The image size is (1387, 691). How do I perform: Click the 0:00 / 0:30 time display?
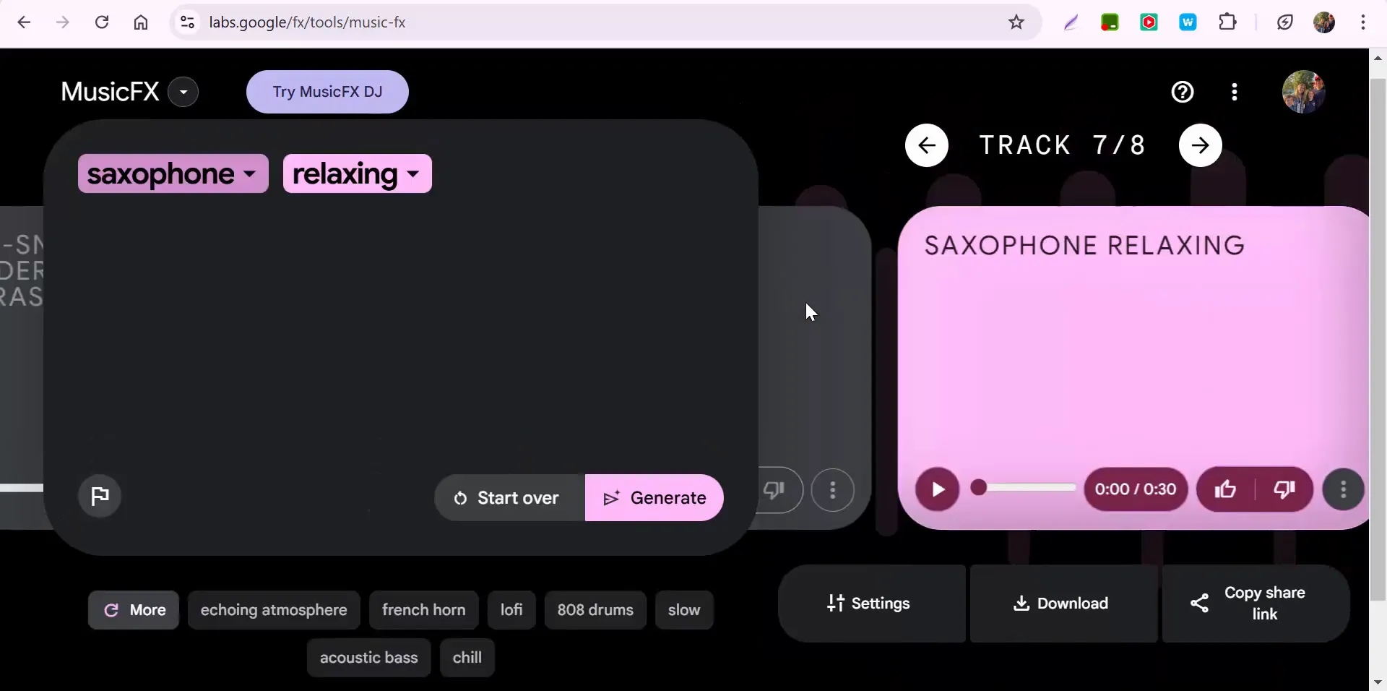point(1136,489)
